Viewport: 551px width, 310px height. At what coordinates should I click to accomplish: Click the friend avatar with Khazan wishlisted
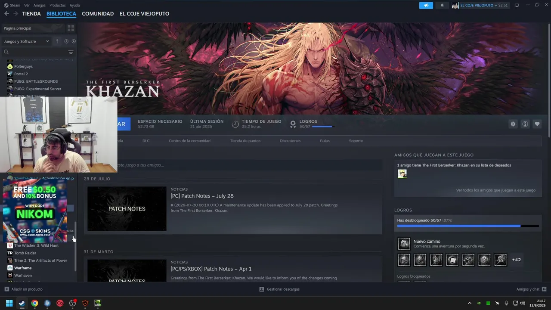coord(402,174)
